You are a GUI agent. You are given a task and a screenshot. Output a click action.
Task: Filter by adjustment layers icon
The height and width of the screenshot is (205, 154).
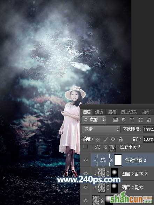point(124,120)
